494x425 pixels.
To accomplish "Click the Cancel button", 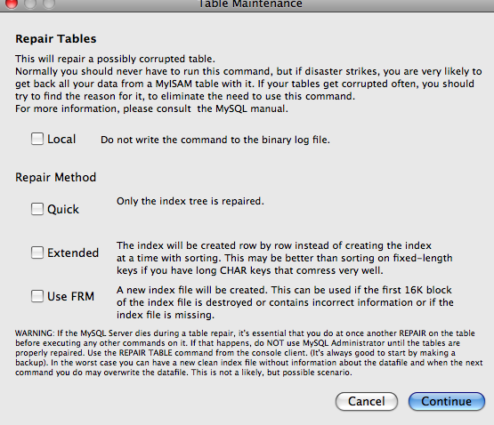I will click(367, 401).
